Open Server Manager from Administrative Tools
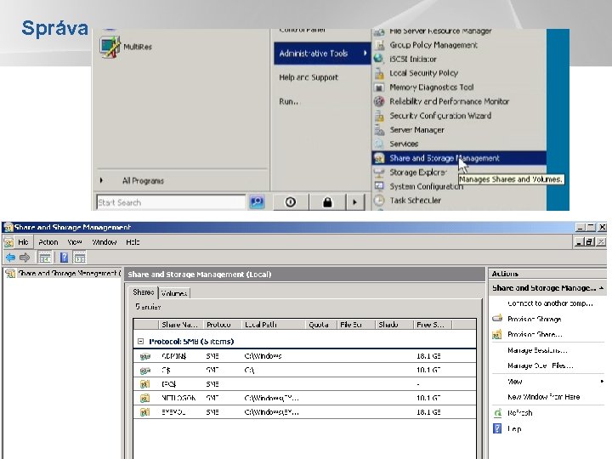 click(x=416, y=130)
